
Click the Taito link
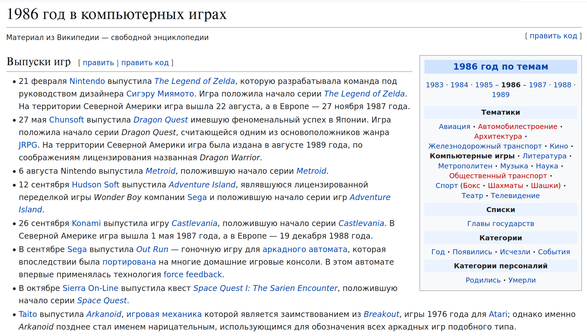(x=28, y=314)
